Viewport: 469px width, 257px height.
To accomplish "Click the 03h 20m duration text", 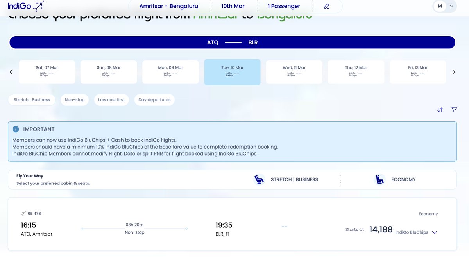I will (134, 225).
